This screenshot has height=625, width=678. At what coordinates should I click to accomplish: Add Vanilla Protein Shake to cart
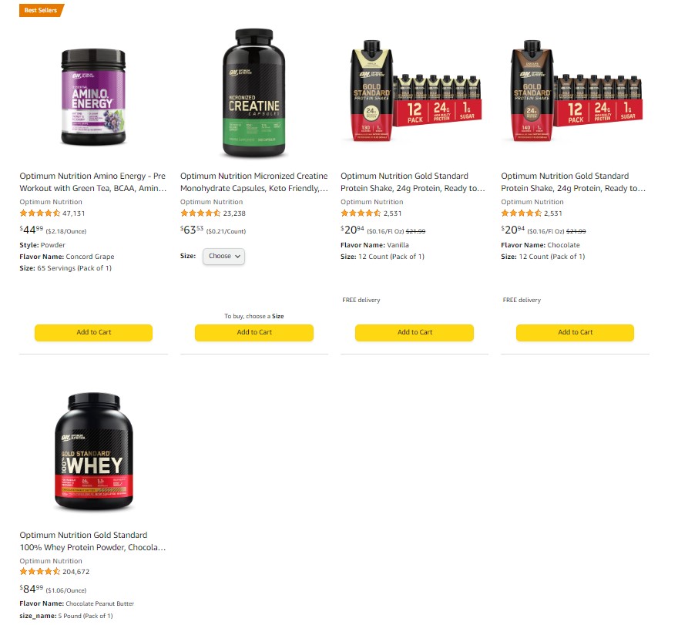(x=415, y=333)
